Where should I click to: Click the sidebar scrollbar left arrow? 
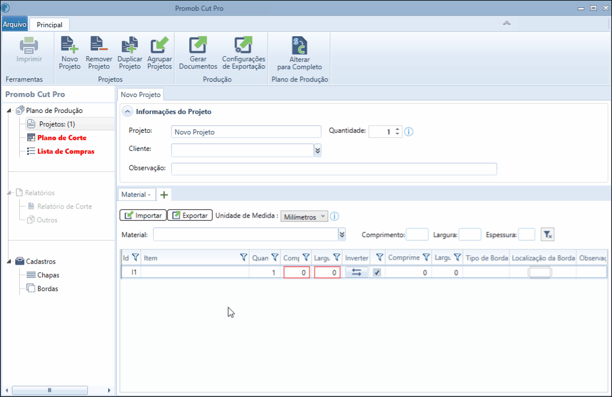7,390
